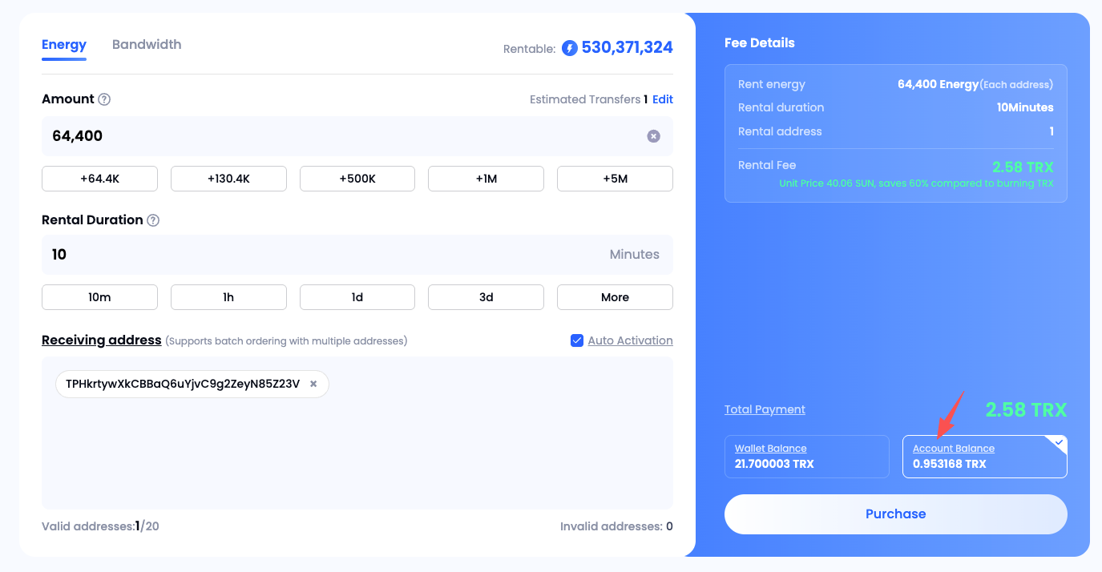
Task: Add +500K to the amount
Action: [357, 179]
